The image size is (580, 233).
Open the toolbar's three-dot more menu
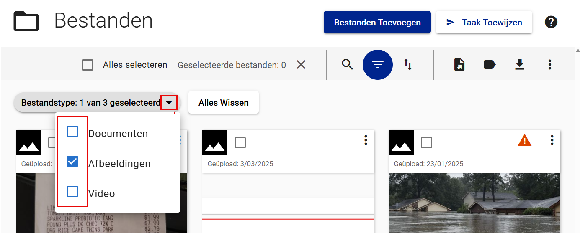[x=550, y=65]
